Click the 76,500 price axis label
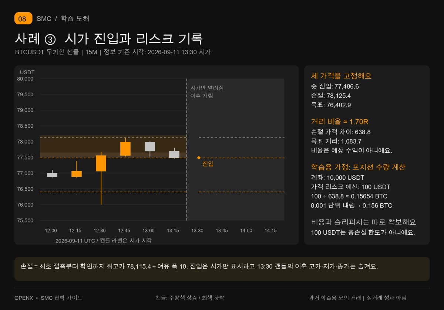444x310 pixels. pos(25,189)
